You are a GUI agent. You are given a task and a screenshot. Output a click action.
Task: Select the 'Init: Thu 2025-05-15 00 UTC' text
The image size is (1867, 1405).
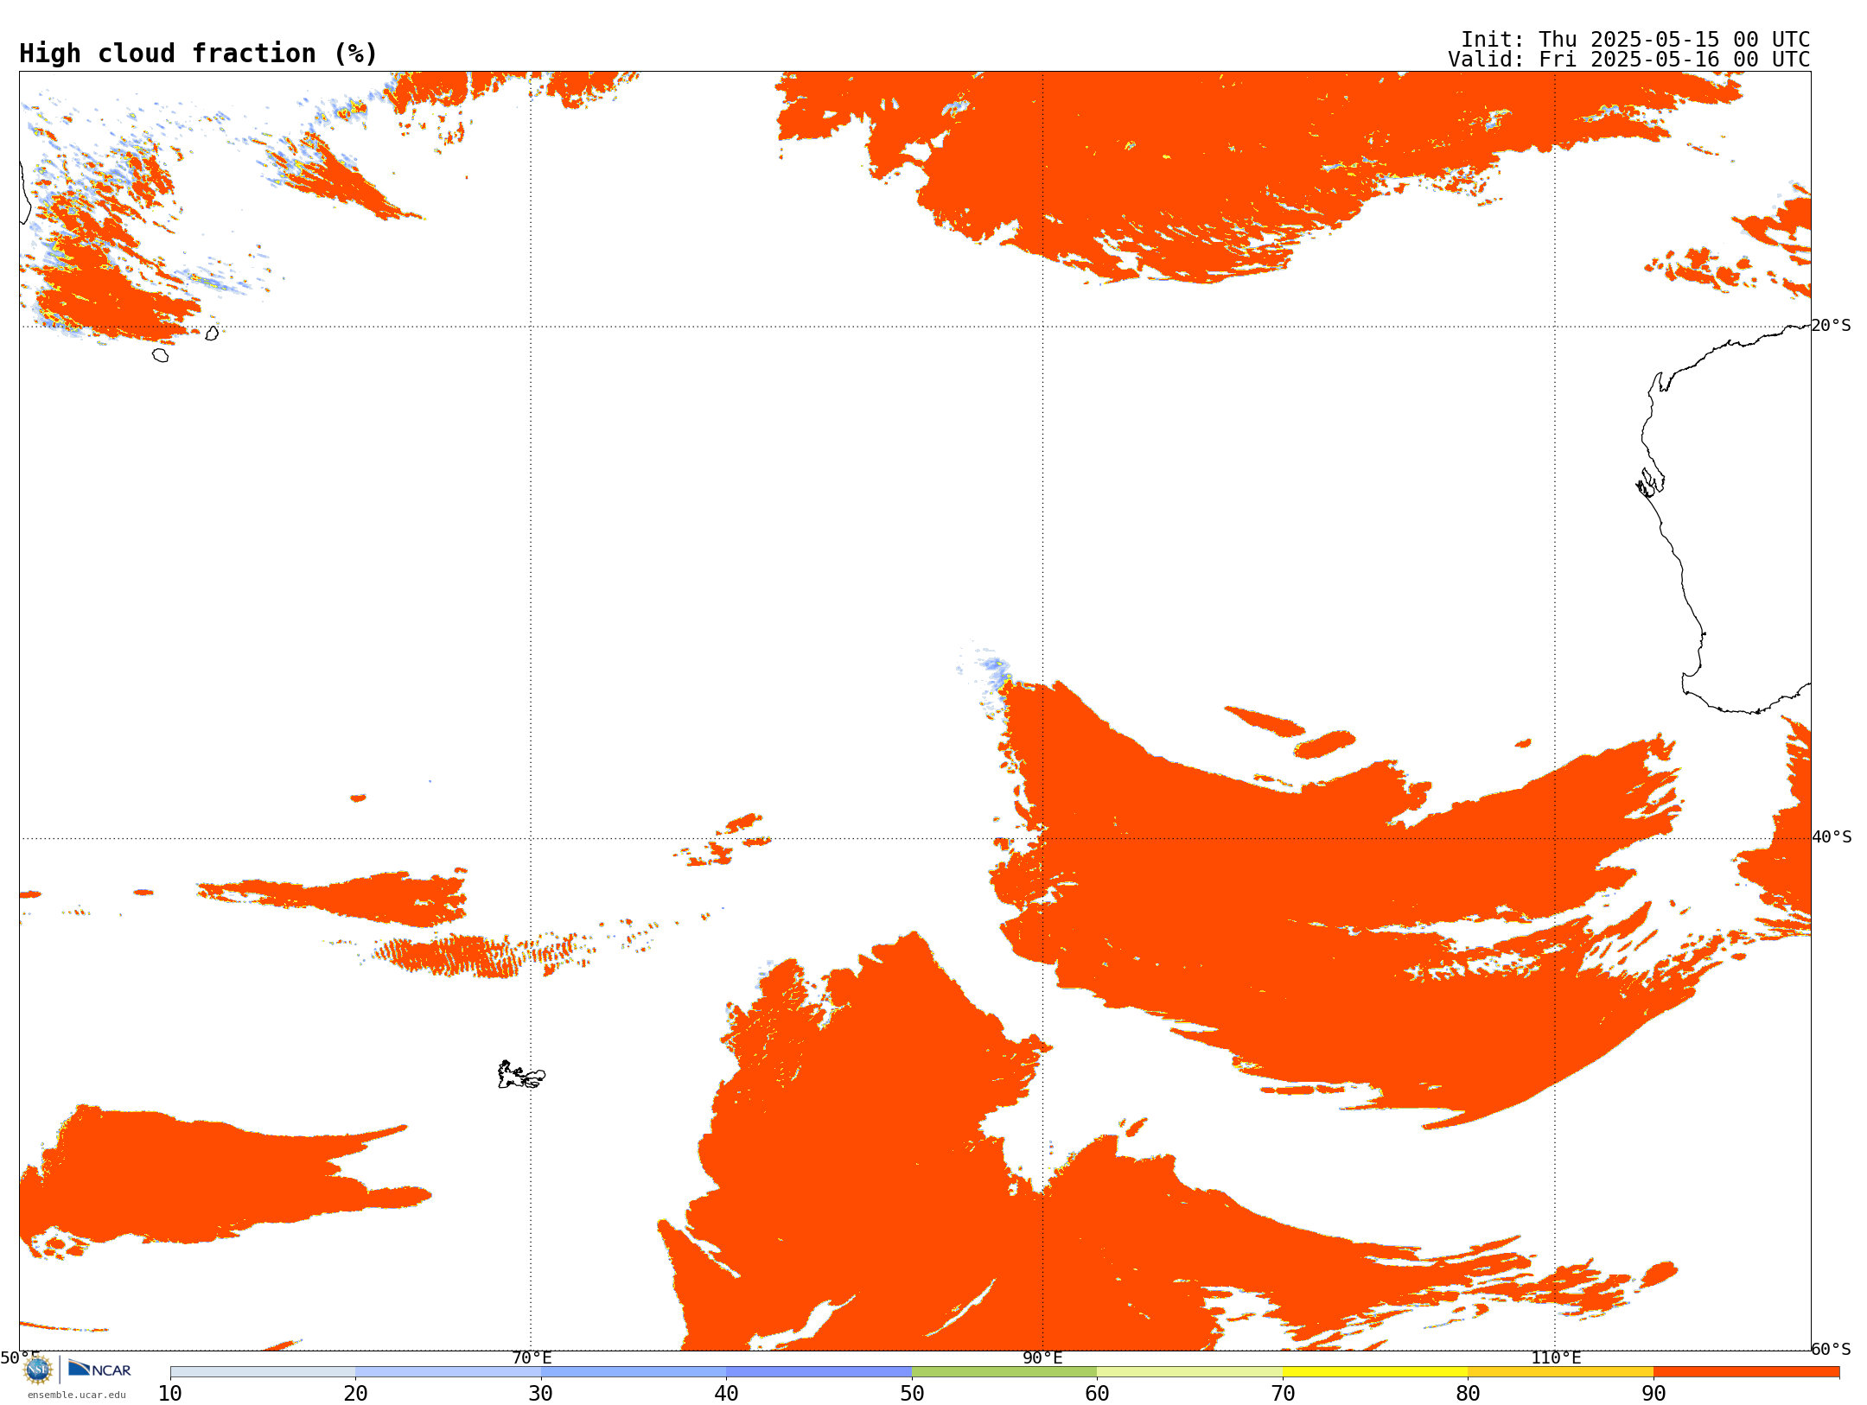[1635, 40]
